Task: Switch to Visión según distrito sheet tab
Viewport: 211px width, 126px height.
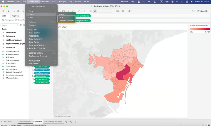Action: coord(54,122)
